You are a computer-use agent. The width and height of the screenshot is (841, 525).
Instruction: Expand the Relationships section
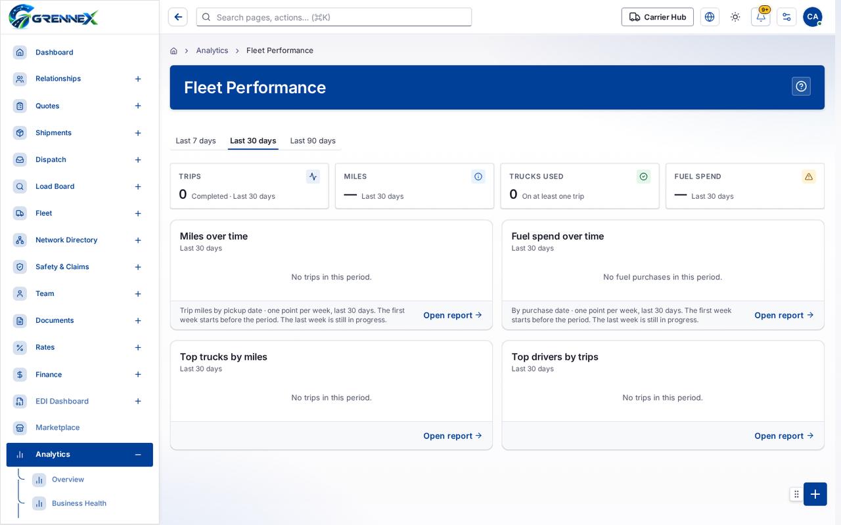pyautogui.click(x=138, y=79)
